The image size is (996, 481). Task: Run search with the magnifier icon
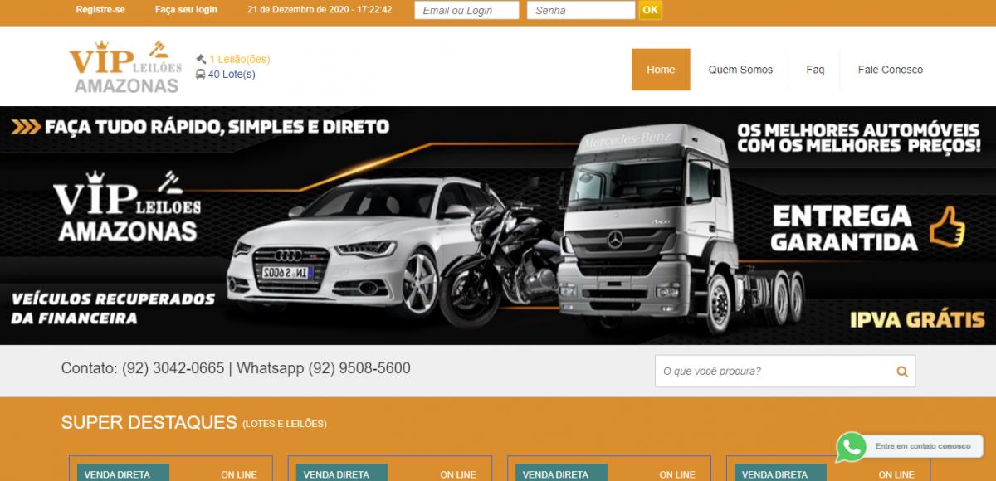click(x=902, y=371)
